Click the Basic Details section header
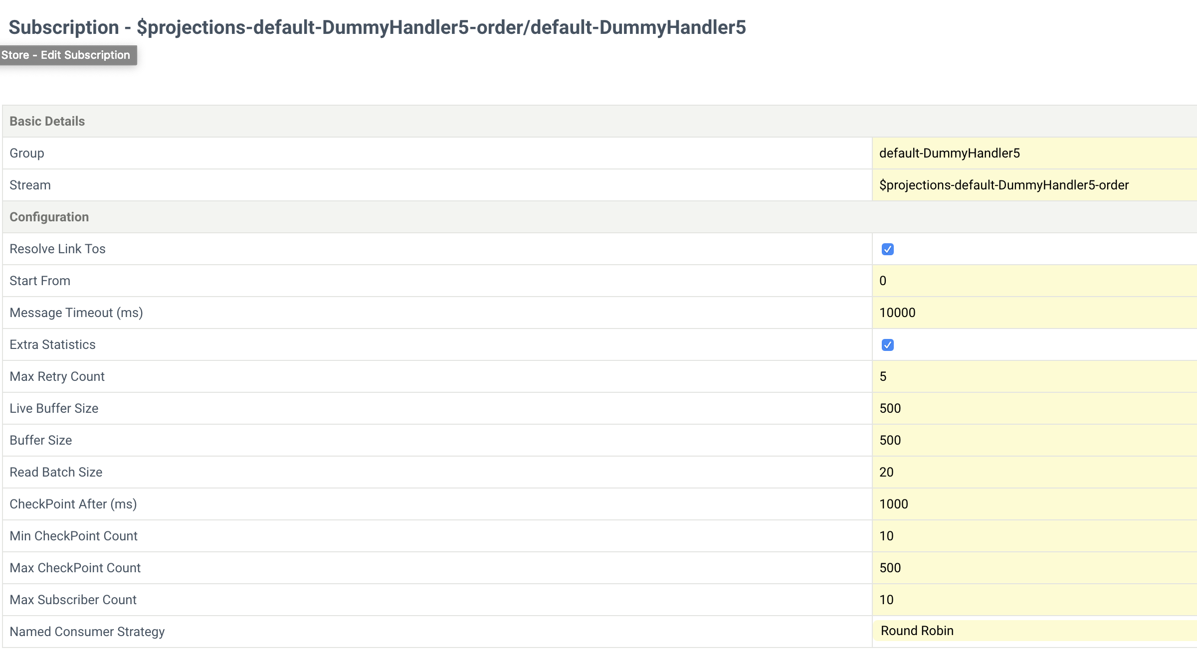This screenshot has width=1197, height=652. point(47,121)
